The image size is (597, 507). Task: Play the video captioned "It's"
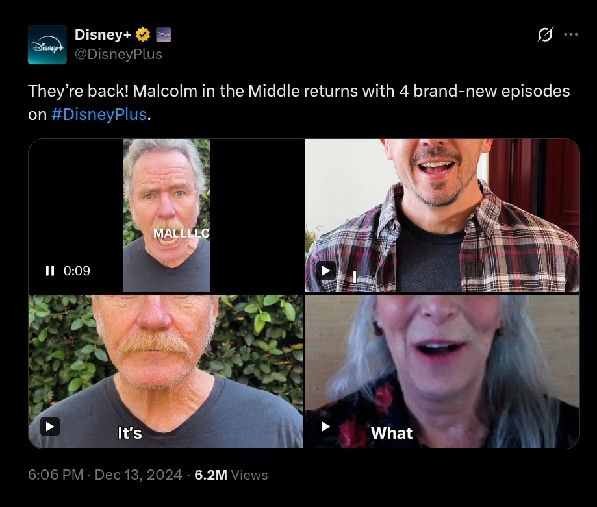tap(50, 427)
